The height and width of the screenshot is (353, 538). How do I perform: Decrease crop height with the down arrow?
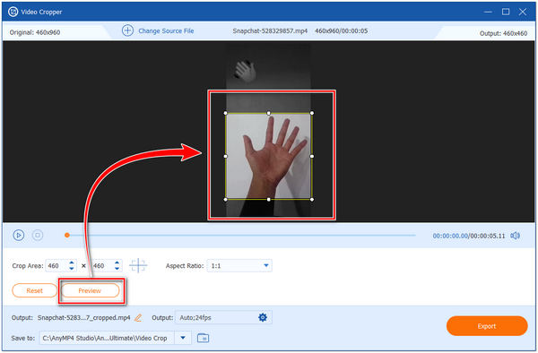[117, 269]
